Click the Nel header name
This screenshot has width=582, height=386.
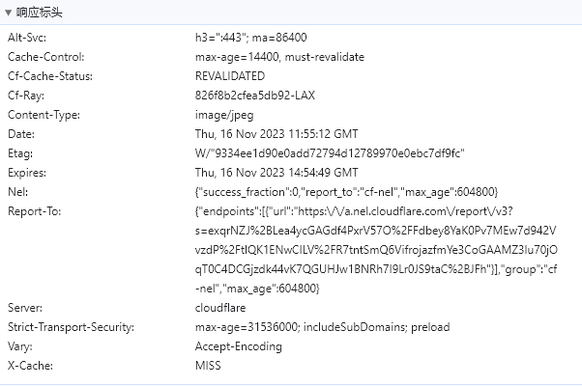point(18,192)
